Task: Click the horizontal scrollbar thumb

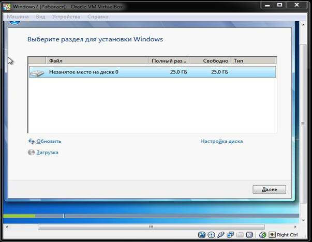Action: point(151,227)
